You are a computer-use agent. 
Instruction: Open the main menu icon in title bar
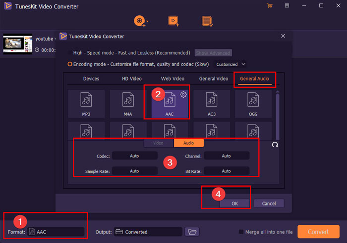click(287, 5)
